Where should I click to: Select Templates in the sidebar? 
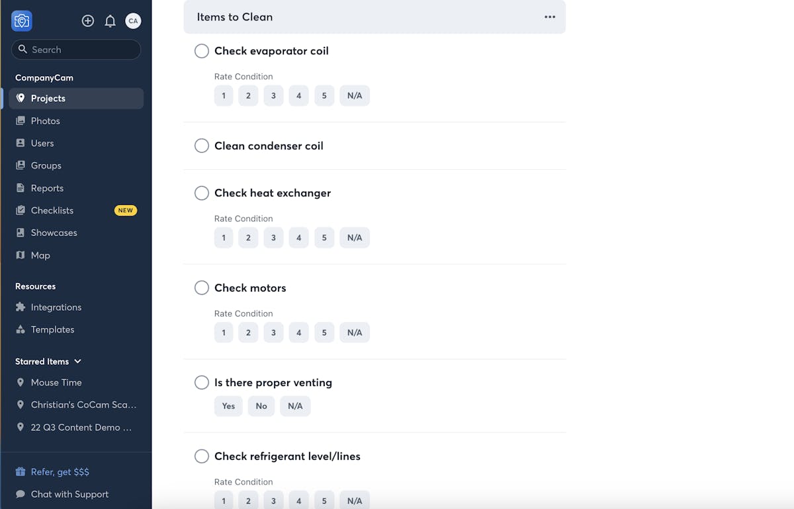52,330
